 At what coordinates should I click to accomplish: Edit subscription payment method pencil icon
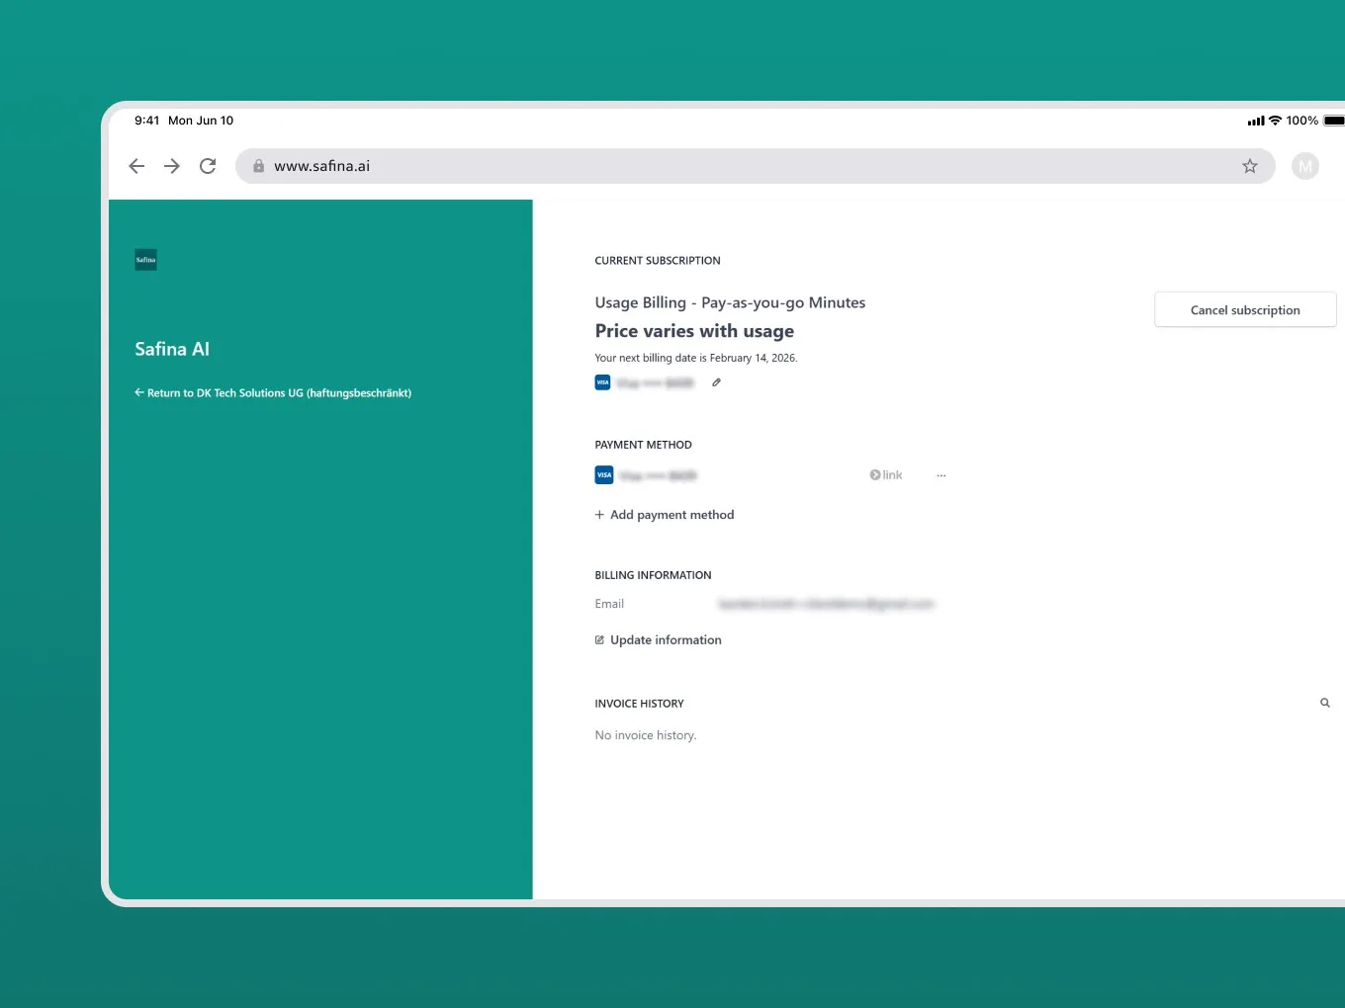717,382
